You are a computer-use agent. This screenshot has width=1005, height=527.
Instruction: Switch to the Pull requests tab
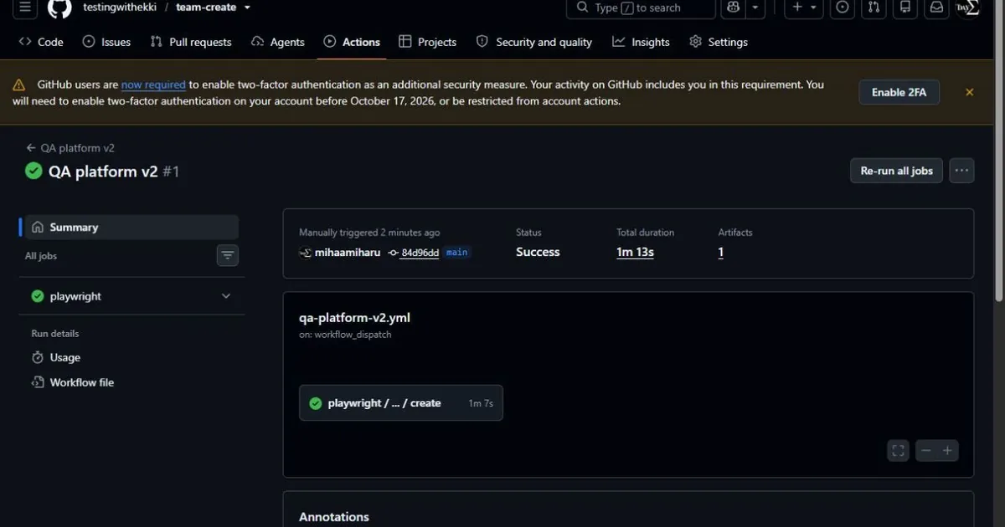(x=191, y=42)
